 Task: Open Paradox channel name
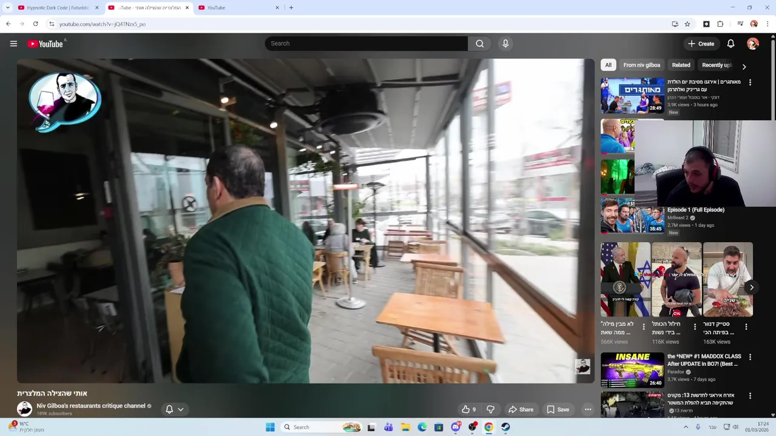676,372
